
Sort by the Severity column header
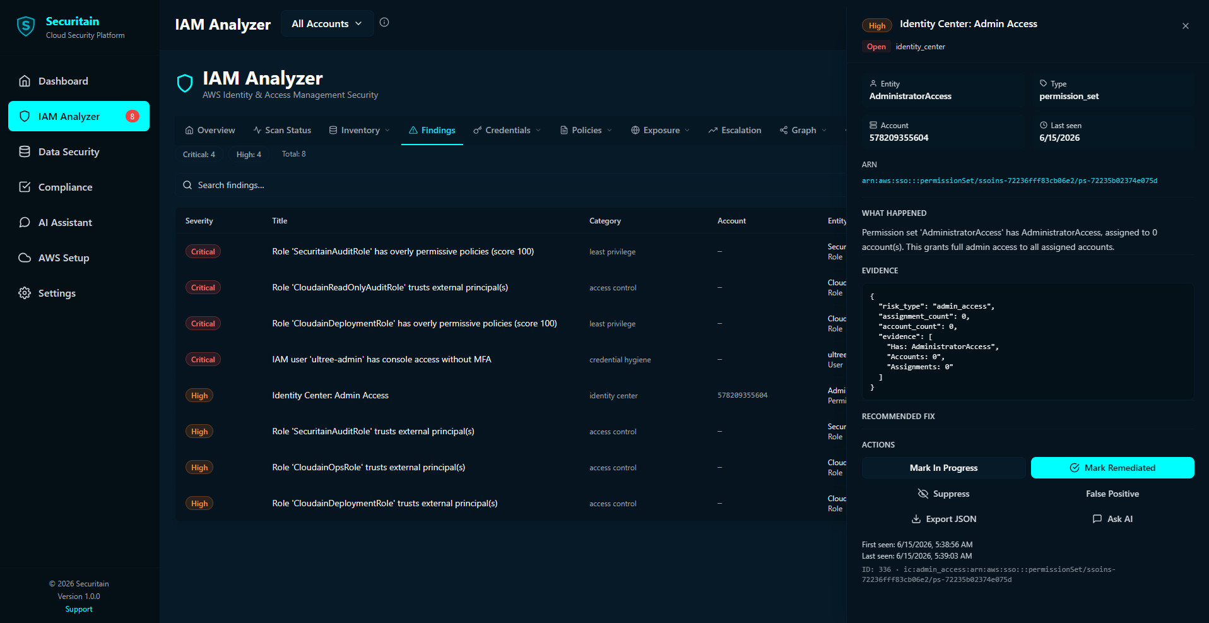pos(199,221)
